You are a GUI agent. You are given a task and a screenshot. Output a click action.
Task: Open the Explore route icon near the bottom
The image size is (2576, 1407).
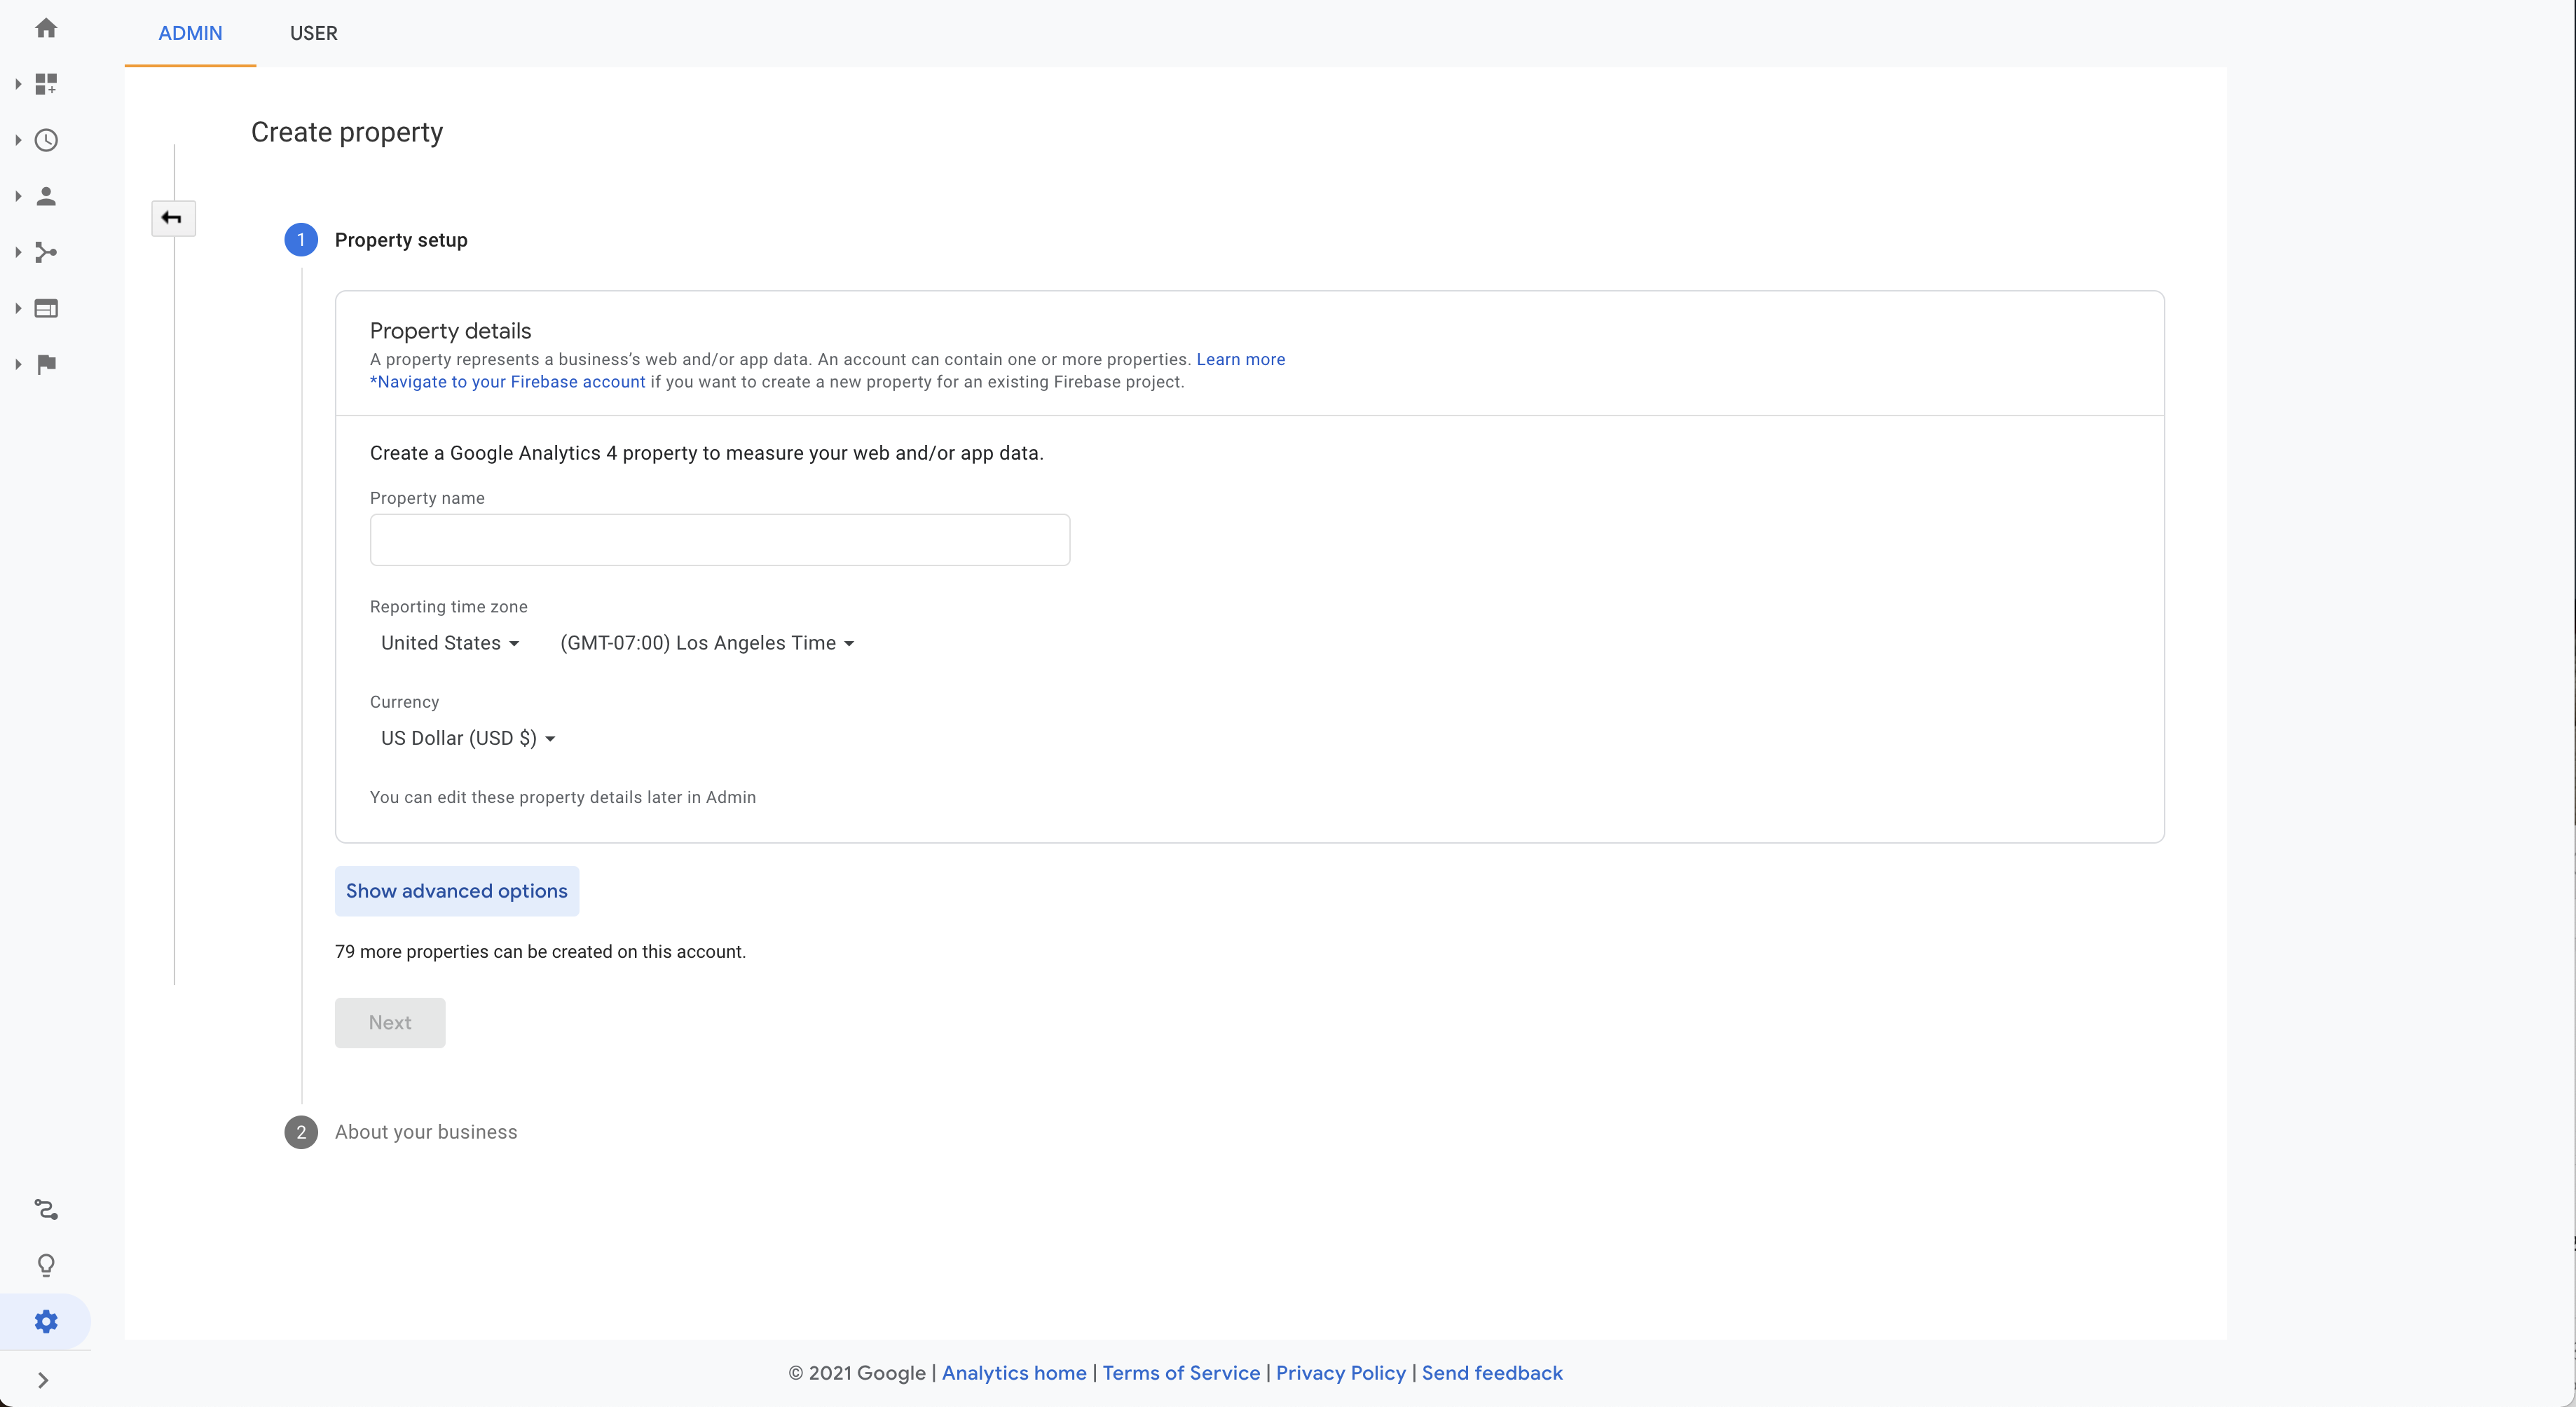click(x=47, y=1210)
